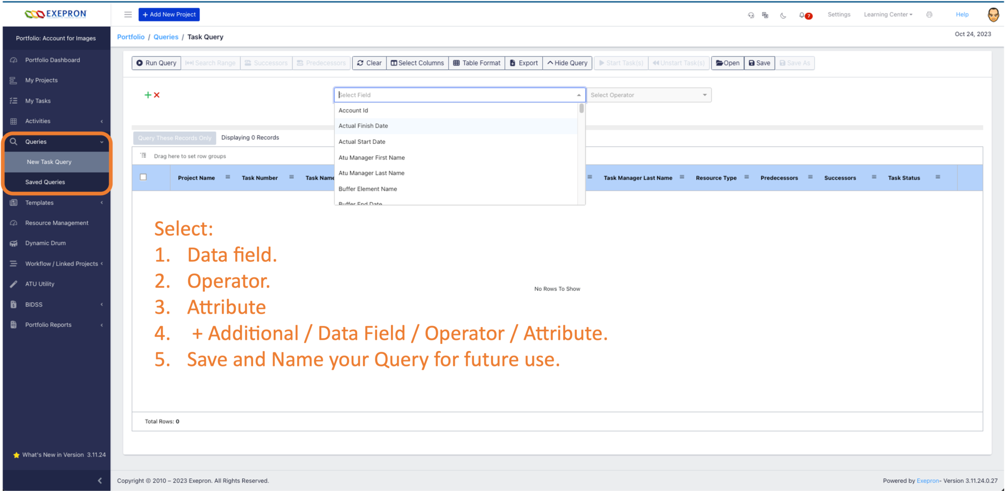This screenshot has width=1005, height=491.
Task: Choose Actual Finish Date from the field list
Action: (x=363, y=126)
